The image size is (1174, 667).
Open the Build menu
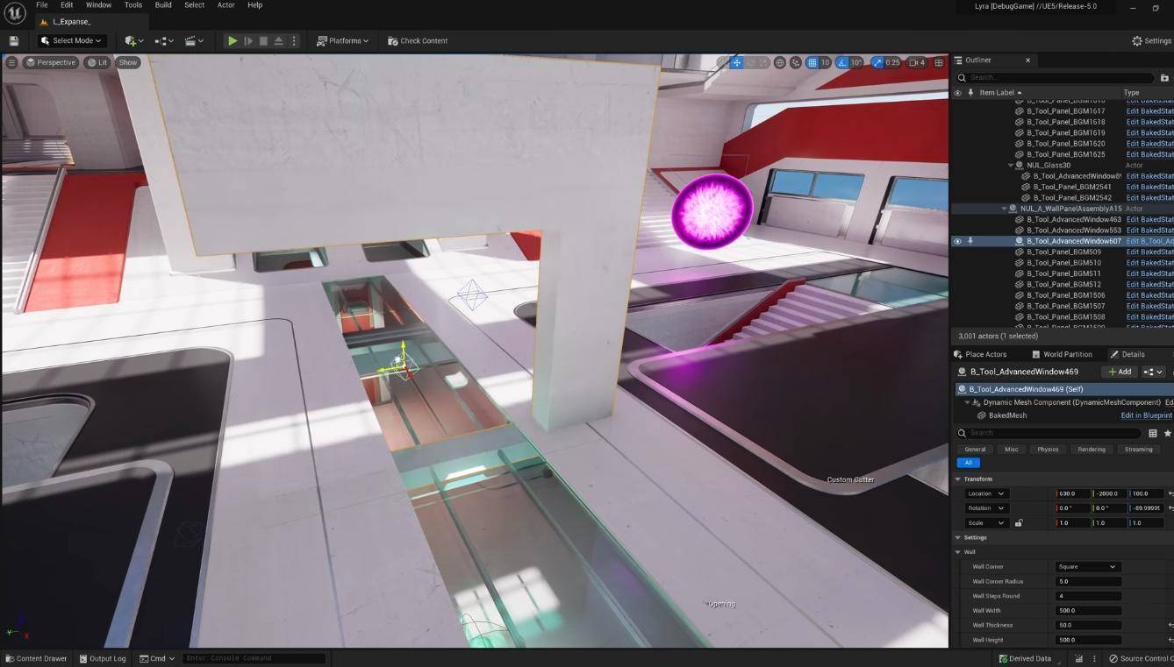(163, 5)
